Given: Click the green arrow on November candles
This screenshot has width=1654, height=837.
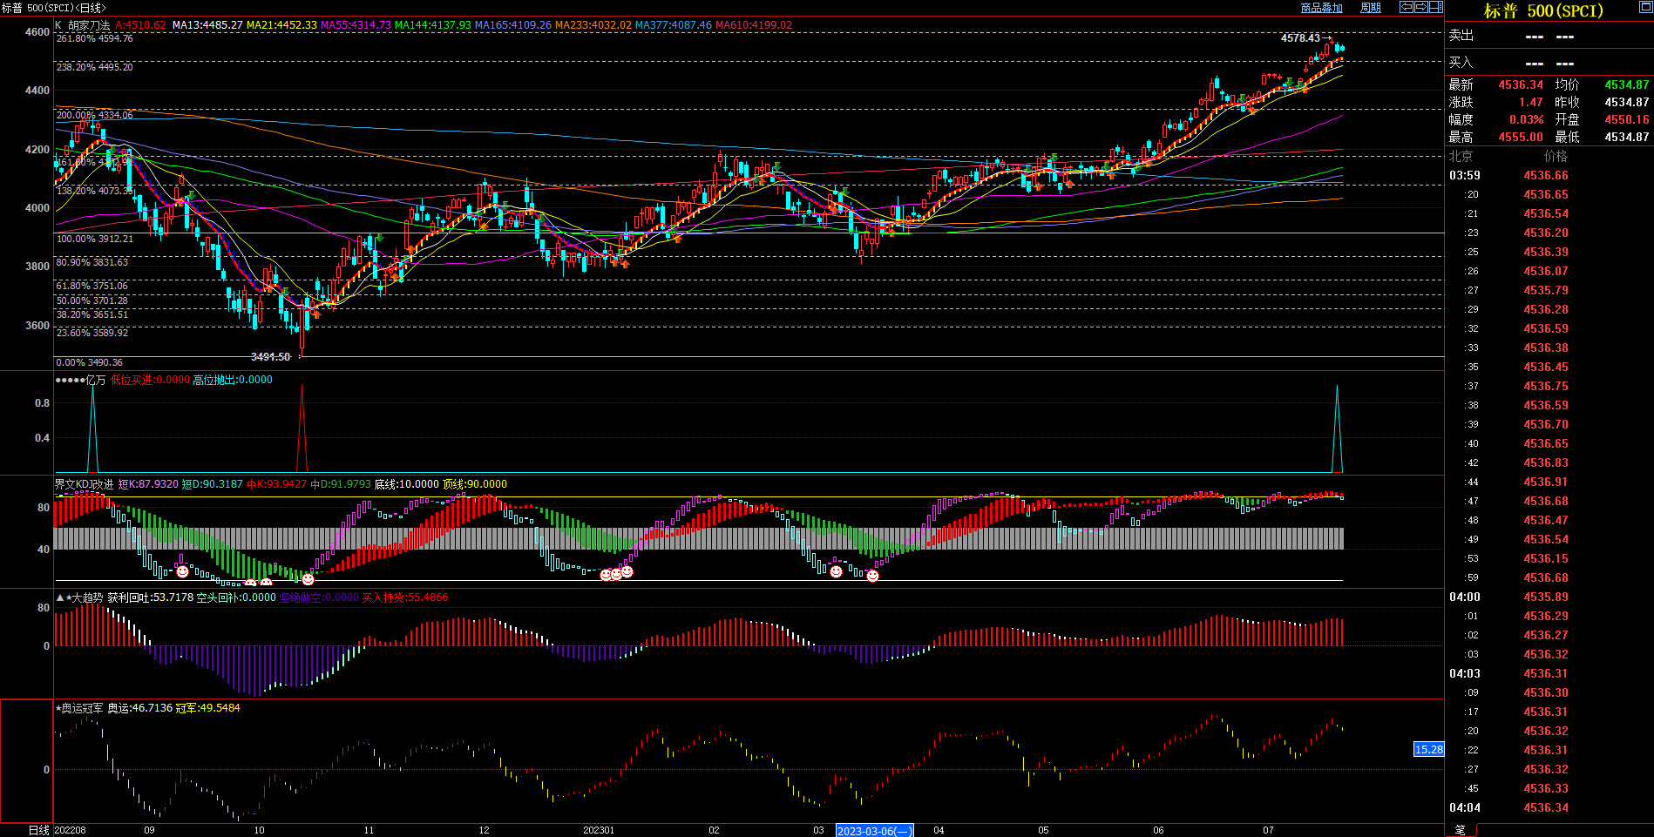Looking at the screenshot, I should (380, 237).
